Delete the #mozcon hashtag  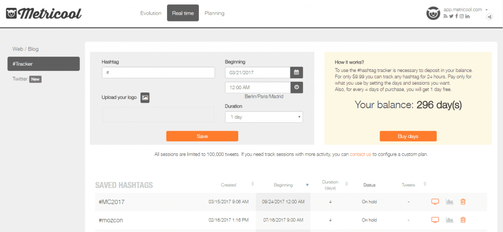(463, 220)
